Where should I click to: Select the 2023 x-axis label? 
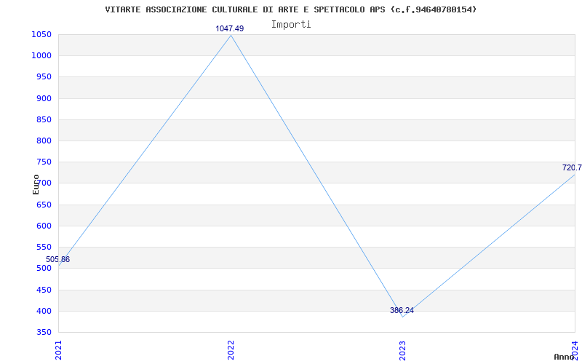tap(403, 350)
